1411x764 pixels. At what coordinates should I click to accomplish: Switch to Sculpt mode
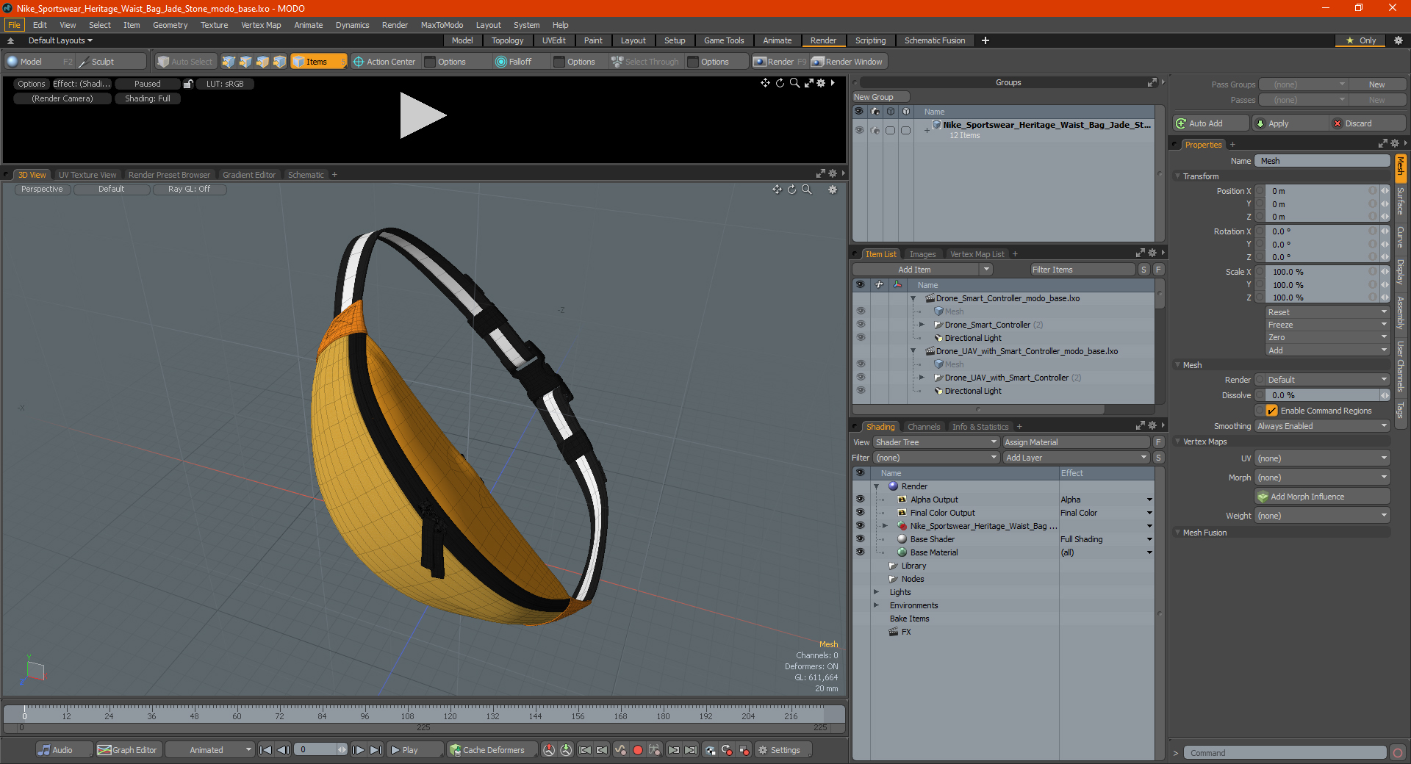[x=110, y=62]
